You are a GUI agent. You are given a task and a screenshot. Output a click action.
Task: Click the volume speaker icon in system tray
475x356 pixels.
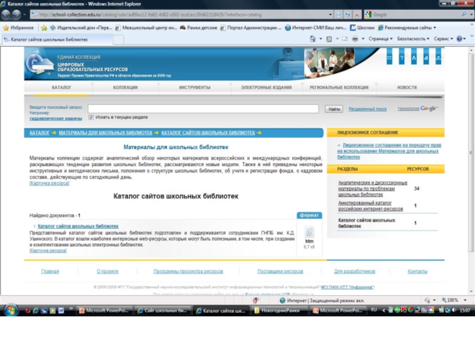pos(454,310)
